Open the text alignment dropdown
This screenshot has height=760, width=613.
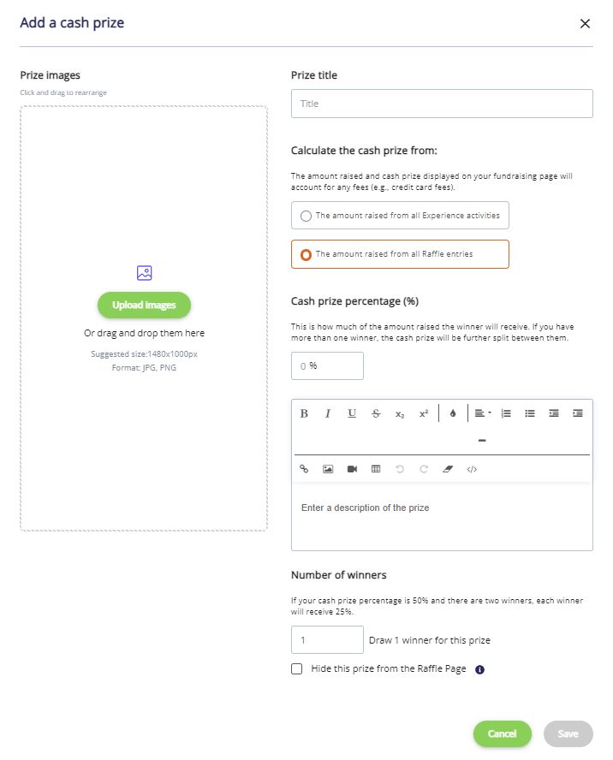(483, 413)
